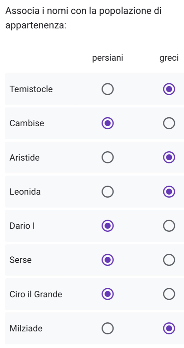
Task: Select greci for Temistocle
Action: pos(169,89)
